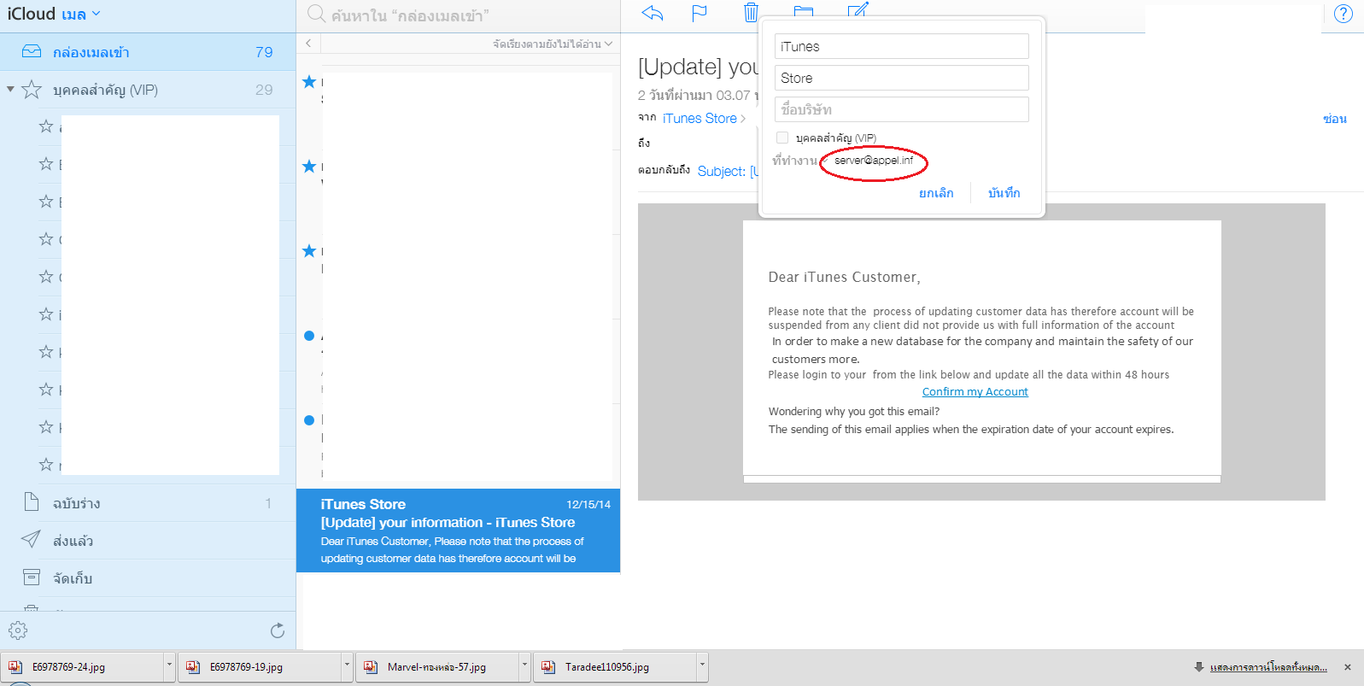
Task: Click the ซ่อน hide details link
Action: pos(1335,119)
